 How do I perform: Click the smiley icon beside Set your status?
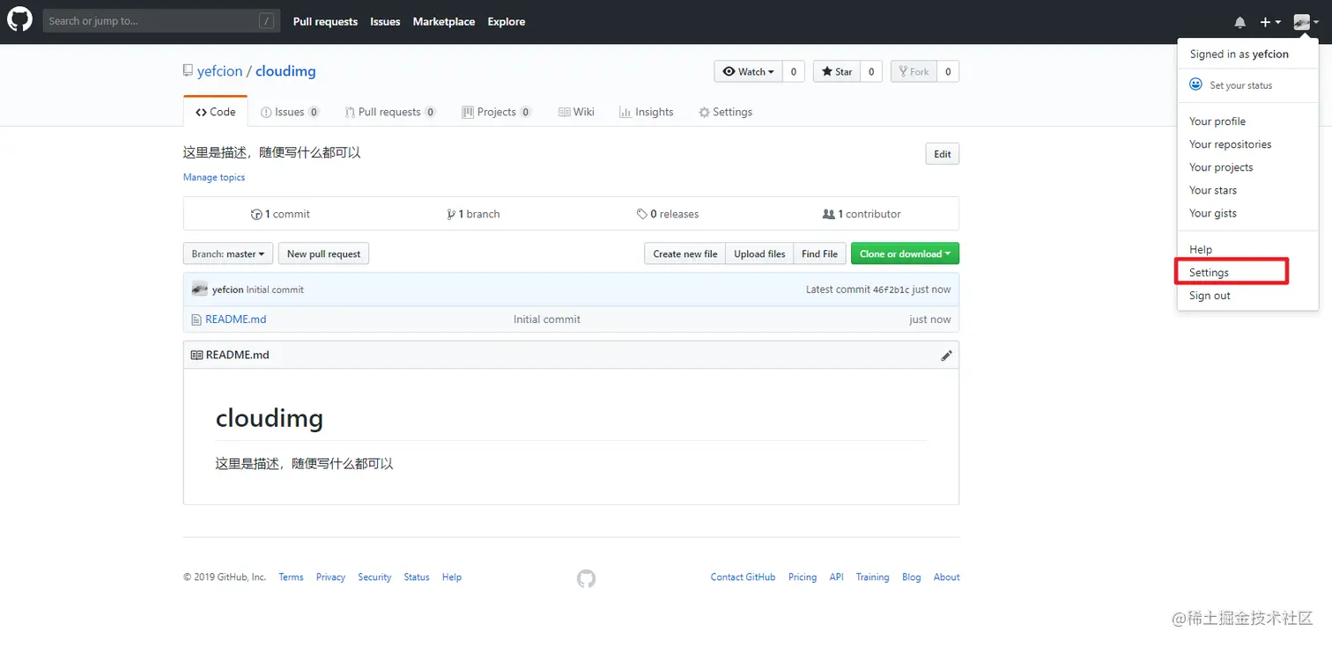[x=1195, y=84]
